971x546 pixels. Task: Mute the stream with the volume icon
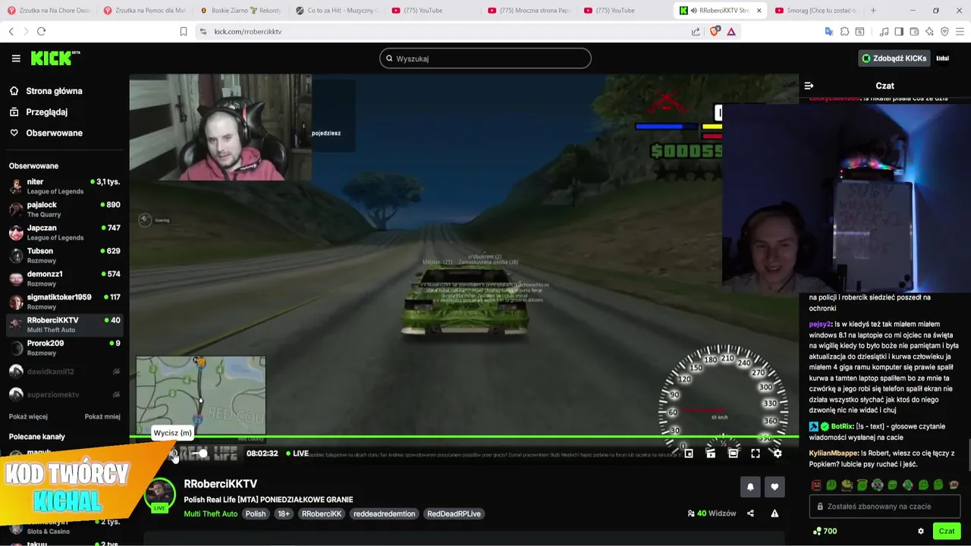tap(174, 453)
